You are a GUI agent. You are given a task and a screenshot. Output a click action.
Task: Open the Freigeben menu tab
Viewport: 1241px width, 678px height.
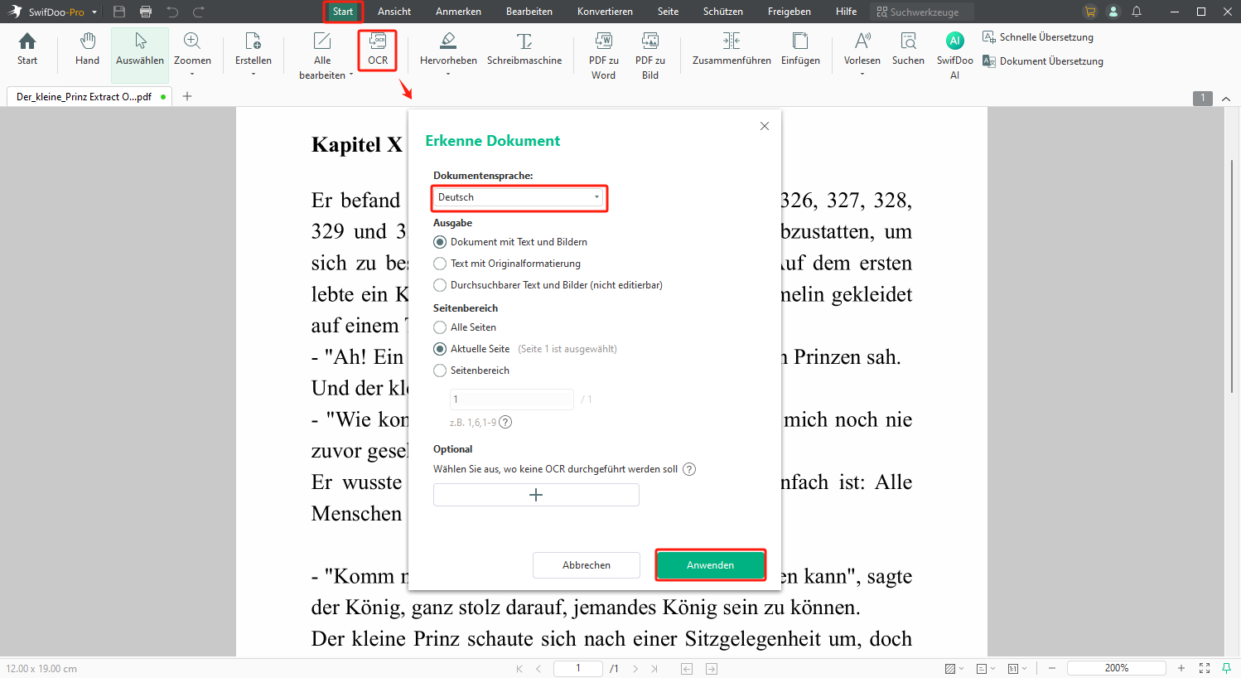pos(790,12)
